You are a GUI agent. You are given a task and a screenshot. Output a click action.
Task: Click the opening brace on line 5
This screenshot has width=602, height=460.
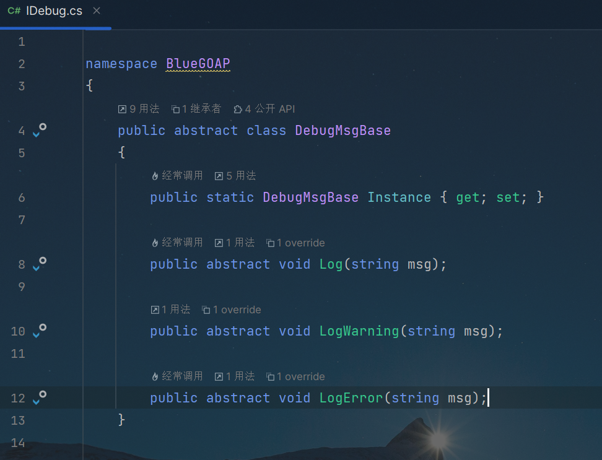122,152
